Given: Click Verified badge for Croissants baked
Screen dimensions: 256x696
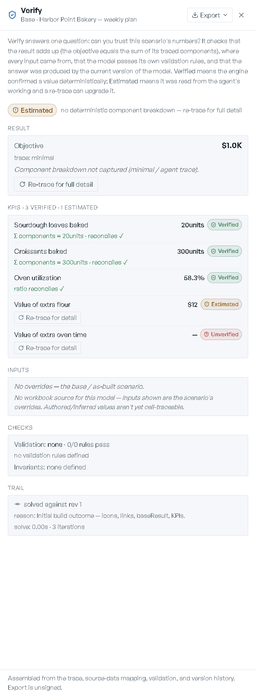Looking at the screenshot, I should pyautogui.click(x=224, y=251).
